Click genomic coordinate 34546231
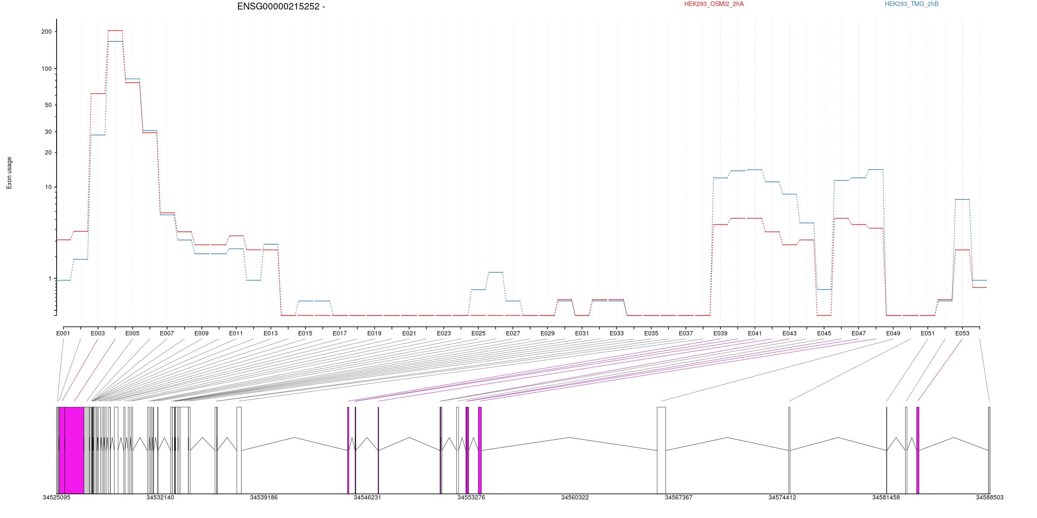The height and width of the screenshot is (518, 1037). click(x=367, y=497)
